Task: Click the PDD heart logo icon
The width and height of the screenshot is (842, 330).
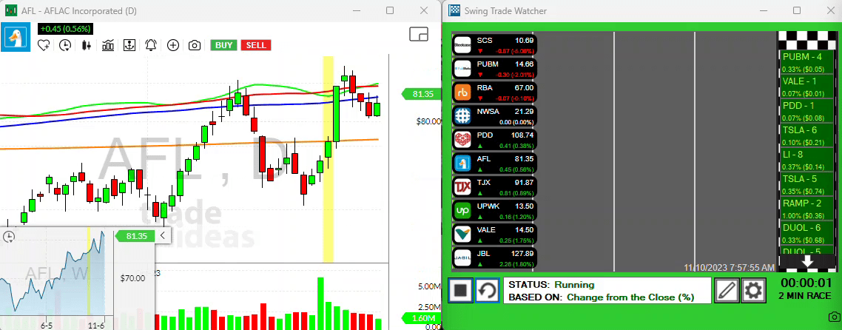Action: click(x=462, y=140)
